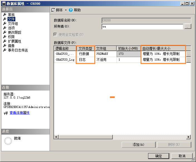This screenshot has height=162, width=196.
Task: Open the 事务日志传送 page
Action: 18,50
